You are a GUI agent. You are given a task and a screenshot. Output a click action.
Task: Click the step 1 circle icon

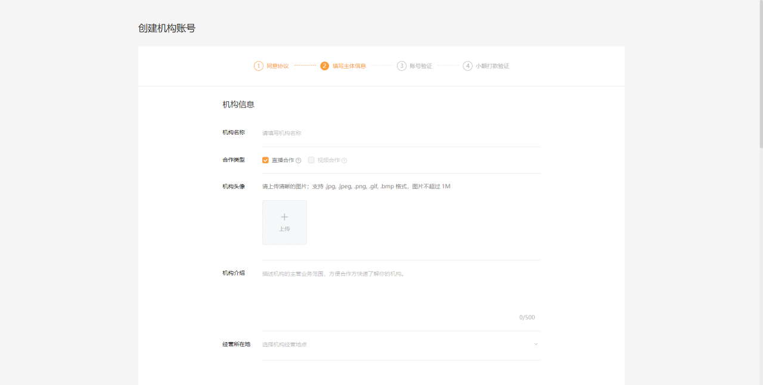click(259, 66)
